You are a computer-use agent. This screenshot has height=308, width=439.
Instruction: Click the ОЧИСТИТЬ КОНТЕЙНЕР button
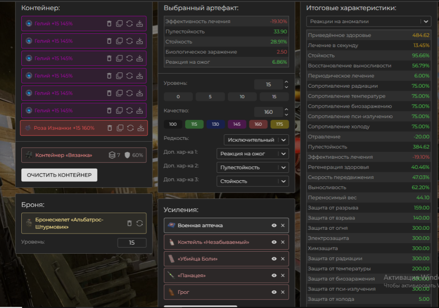pos(59,175)
